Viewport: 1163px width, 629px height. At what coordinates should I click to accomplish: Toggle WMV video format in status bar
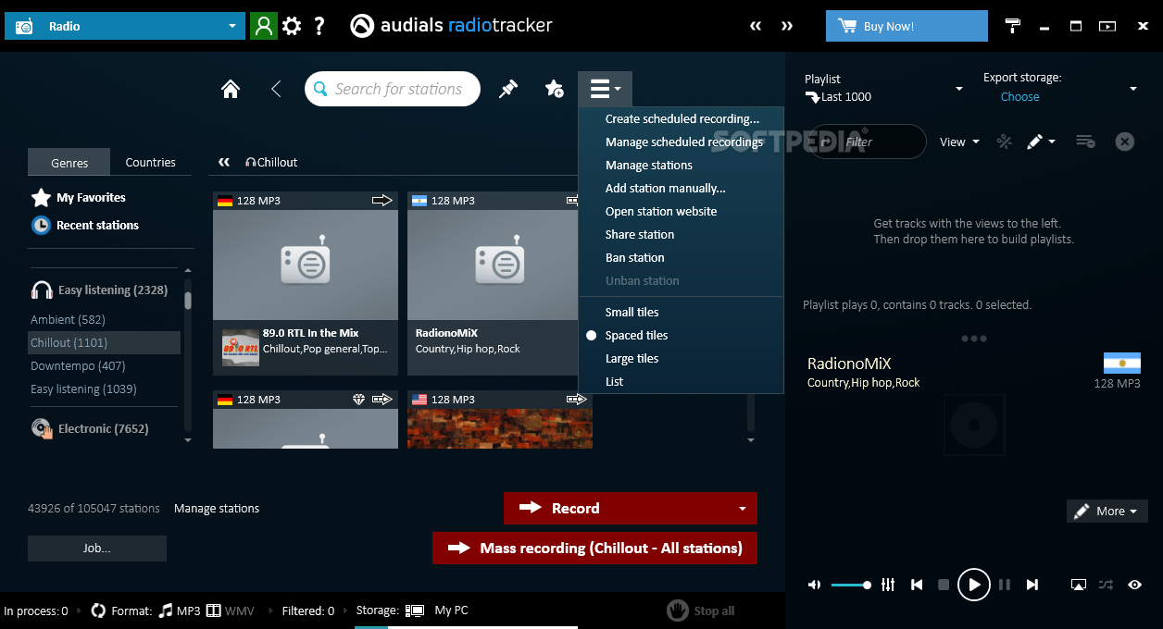(230, 610)
